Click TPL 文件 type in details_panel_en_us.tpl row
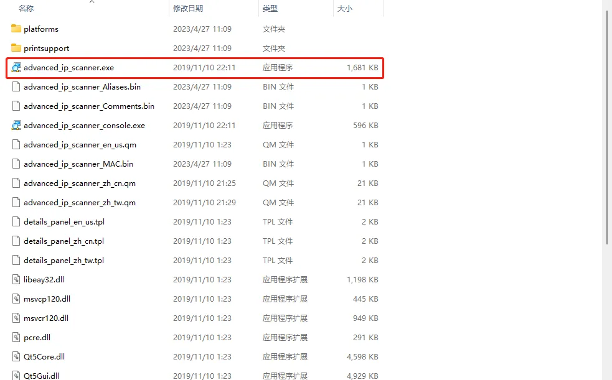This screenshot has width=612, height=380. [278, 222]
